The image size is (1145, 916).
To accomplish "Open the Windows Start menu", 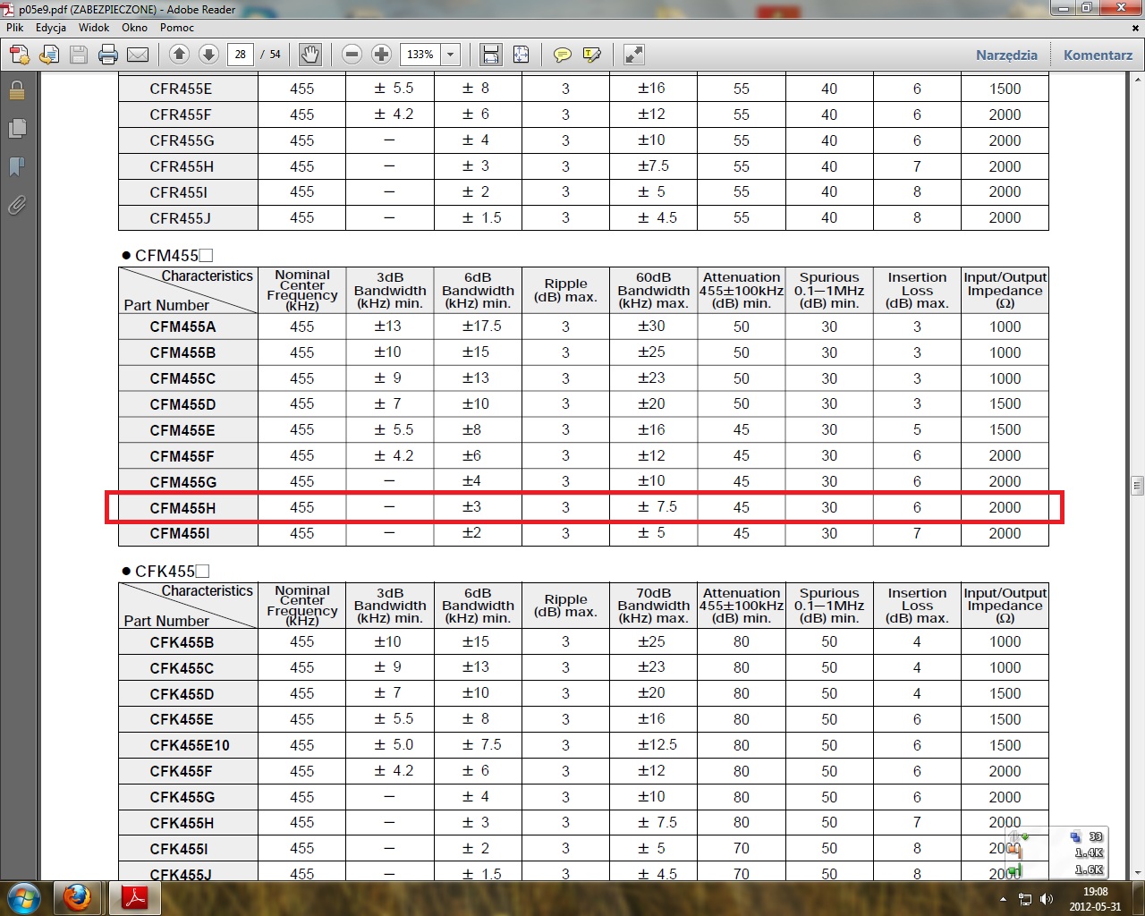I will [23, 897].
